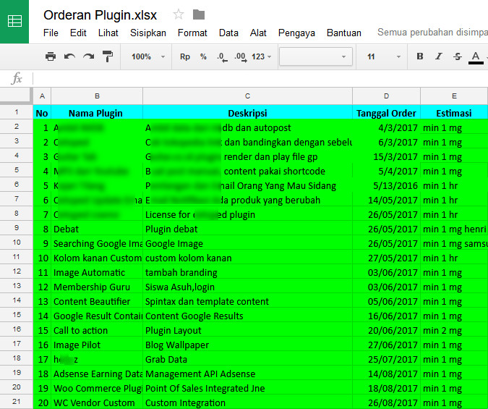Open the move-to-folder icon
The image size is (488, 409).
(199, 14)
